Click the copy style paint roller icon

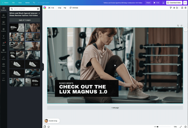(x=171, y=8)
